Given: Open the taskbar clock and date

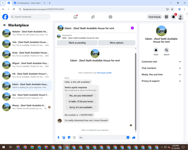Looking at the screenshot, I should 175,147.
